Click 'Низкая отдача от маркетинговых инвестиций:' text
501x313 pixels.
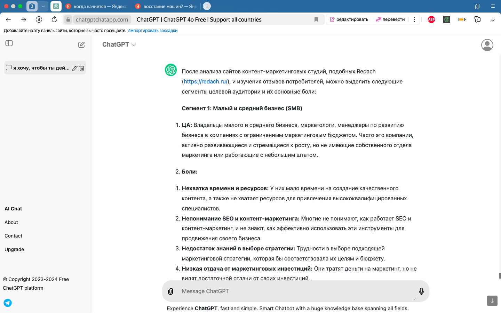(247, 268)
